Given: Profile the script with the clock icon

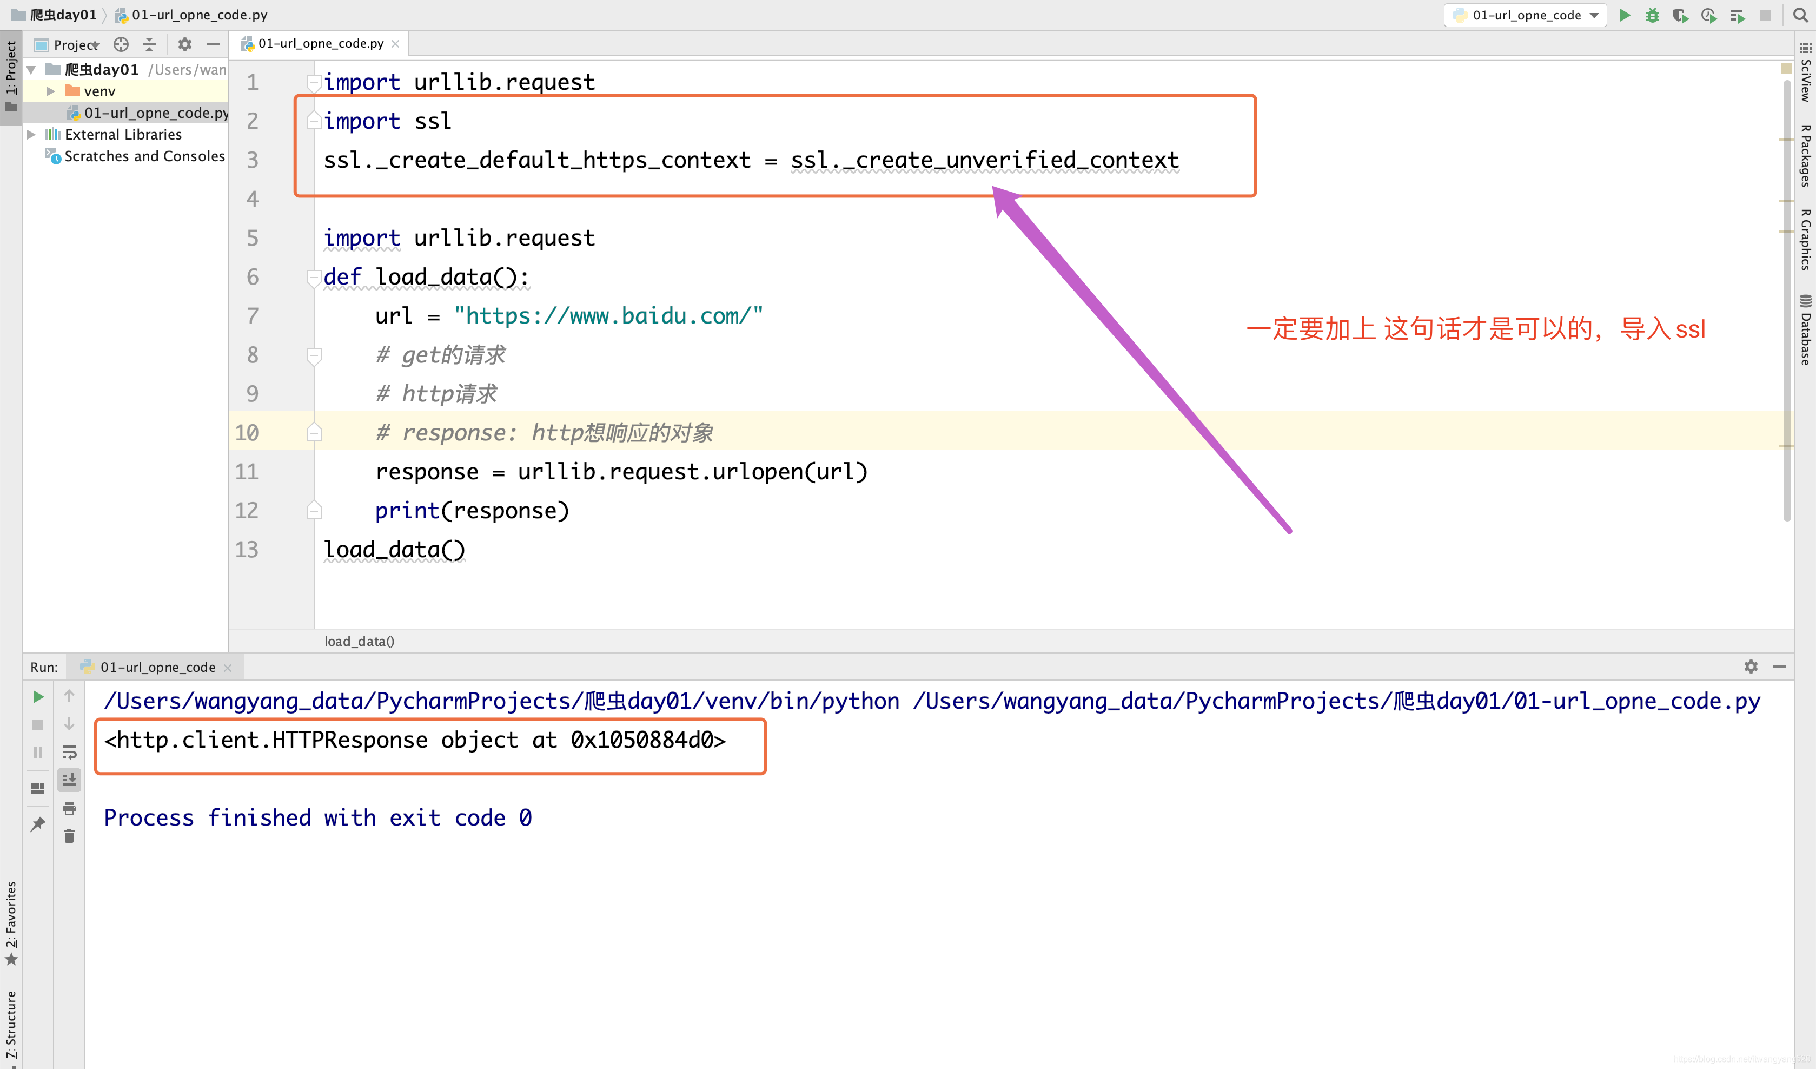Looking at the screenshot, I should tap(1708, 15).
